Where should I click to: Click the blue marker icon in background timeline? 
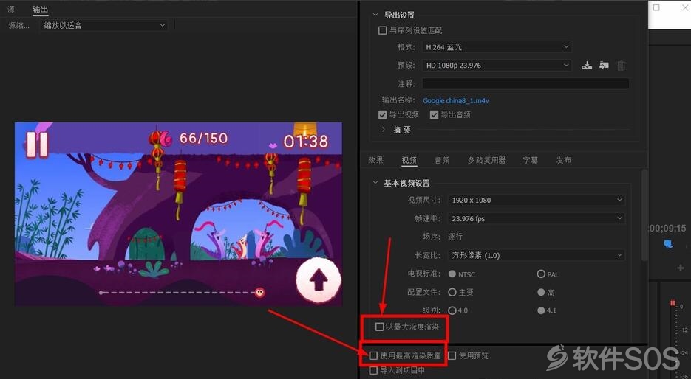point(668,244)
